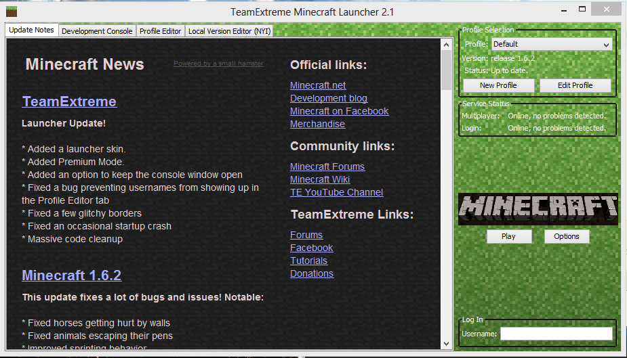Click the '* Fixed a few glitchy borders' line

point(81,214)
